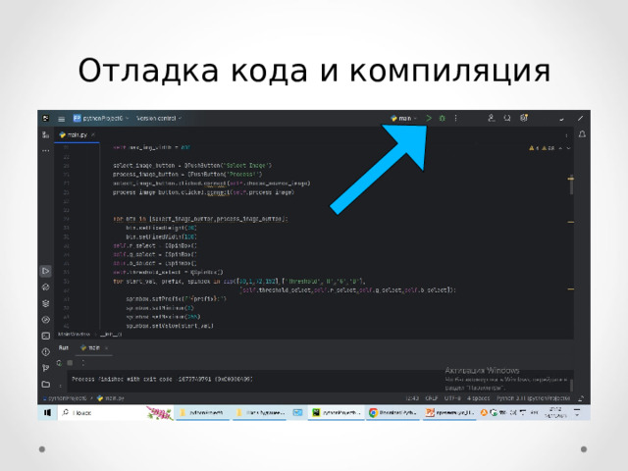Click the warnings count inspection widget

click(542, 148)
